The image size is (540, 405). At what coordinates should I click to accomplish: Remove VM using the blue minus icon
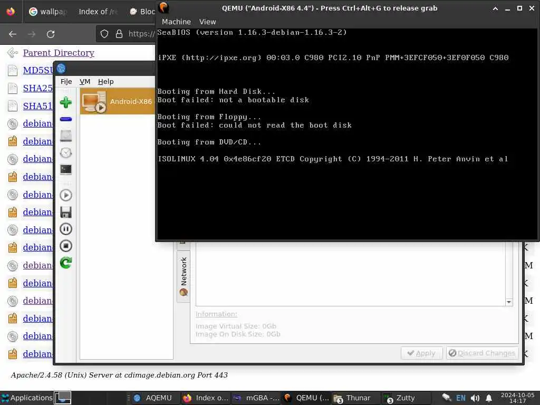pyautogui.click(x=66, y=119)
